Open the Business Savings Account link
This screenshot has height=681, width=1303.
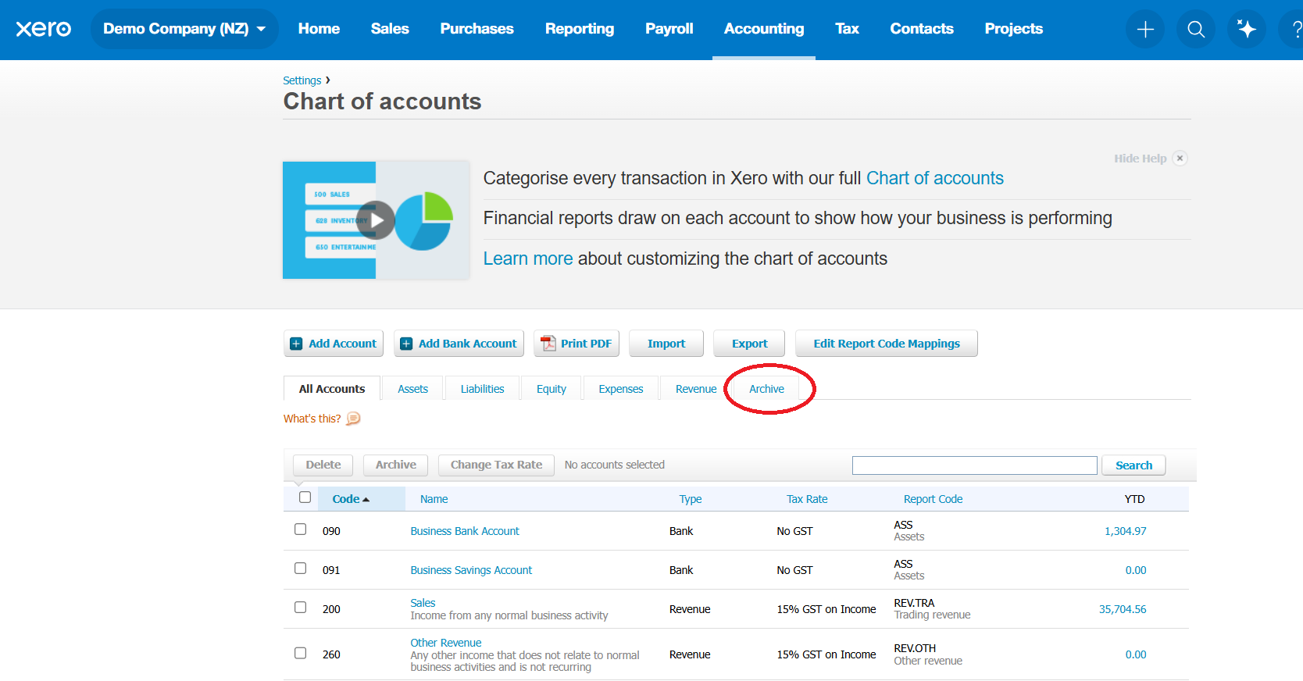[471, 570]
